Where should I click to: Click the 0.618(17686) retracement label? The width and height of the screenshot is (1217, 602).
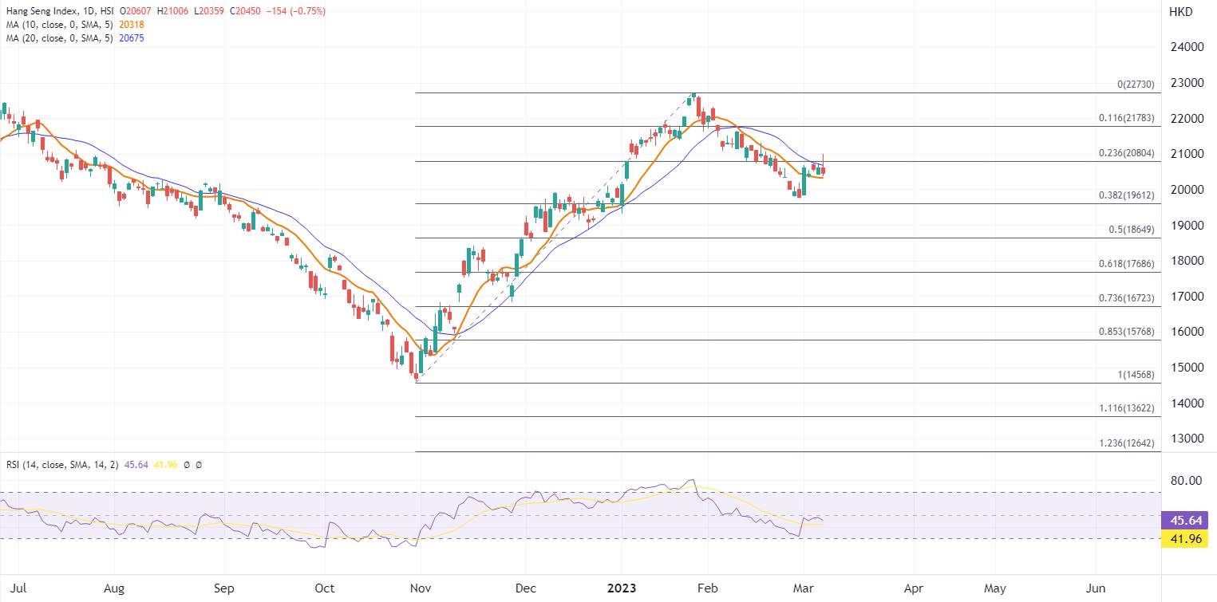1127,263
